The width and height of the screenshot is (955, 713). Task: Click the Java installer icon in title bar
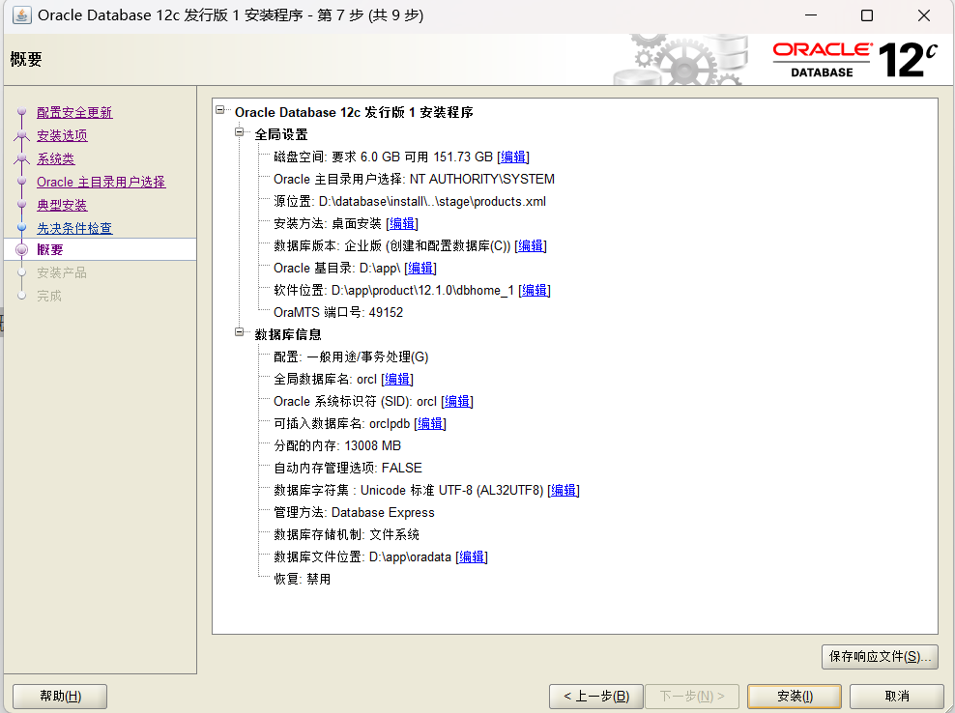[x=22, y=15]
